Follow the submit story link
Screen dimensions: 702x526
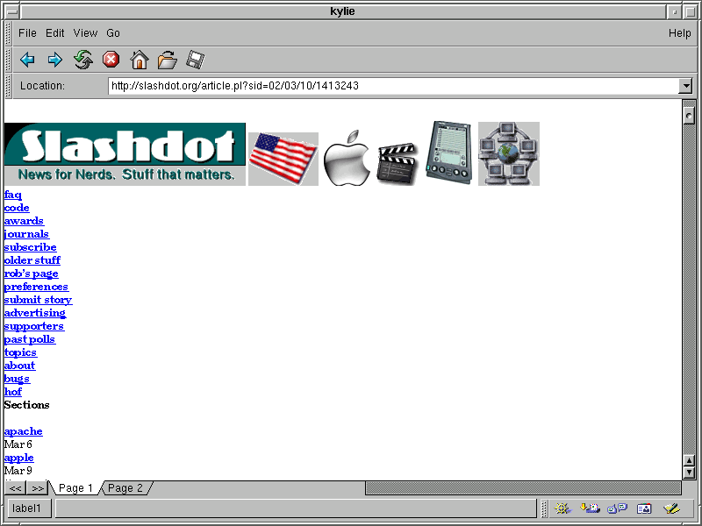38,300
